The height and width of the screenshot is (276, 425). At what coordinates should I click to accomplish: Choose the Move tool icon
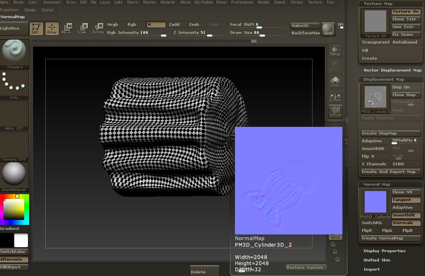click(x=67, y=28)
